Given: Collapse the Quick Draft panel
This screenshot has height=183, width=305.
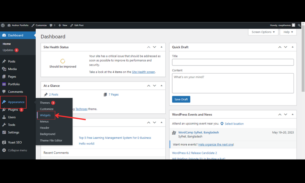Looking at the screenshot, I should point(292,47).
